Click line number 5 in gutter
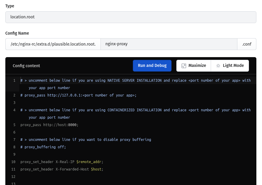The width and height of the screenshot is (262, 185). tap(14, 125)
